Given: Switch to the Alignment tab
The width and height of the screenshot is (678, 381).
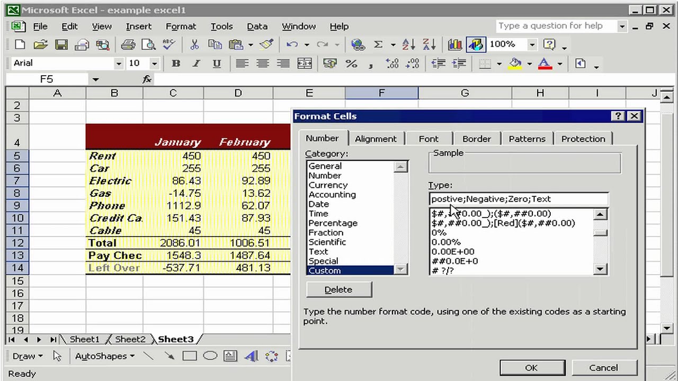Looking at the screenshot, I should click(x=376, y=139).
